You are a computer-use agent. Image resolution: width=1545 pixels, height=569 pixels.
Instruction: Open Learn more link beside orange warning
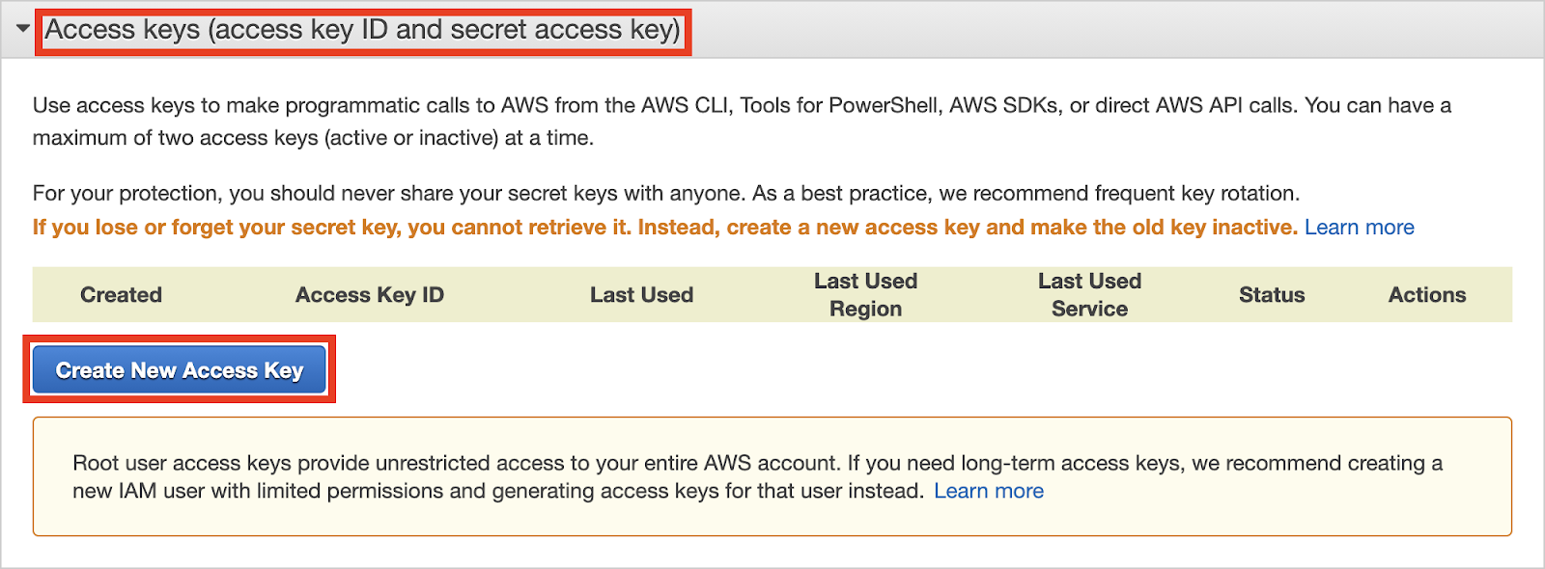point(1359,228)
